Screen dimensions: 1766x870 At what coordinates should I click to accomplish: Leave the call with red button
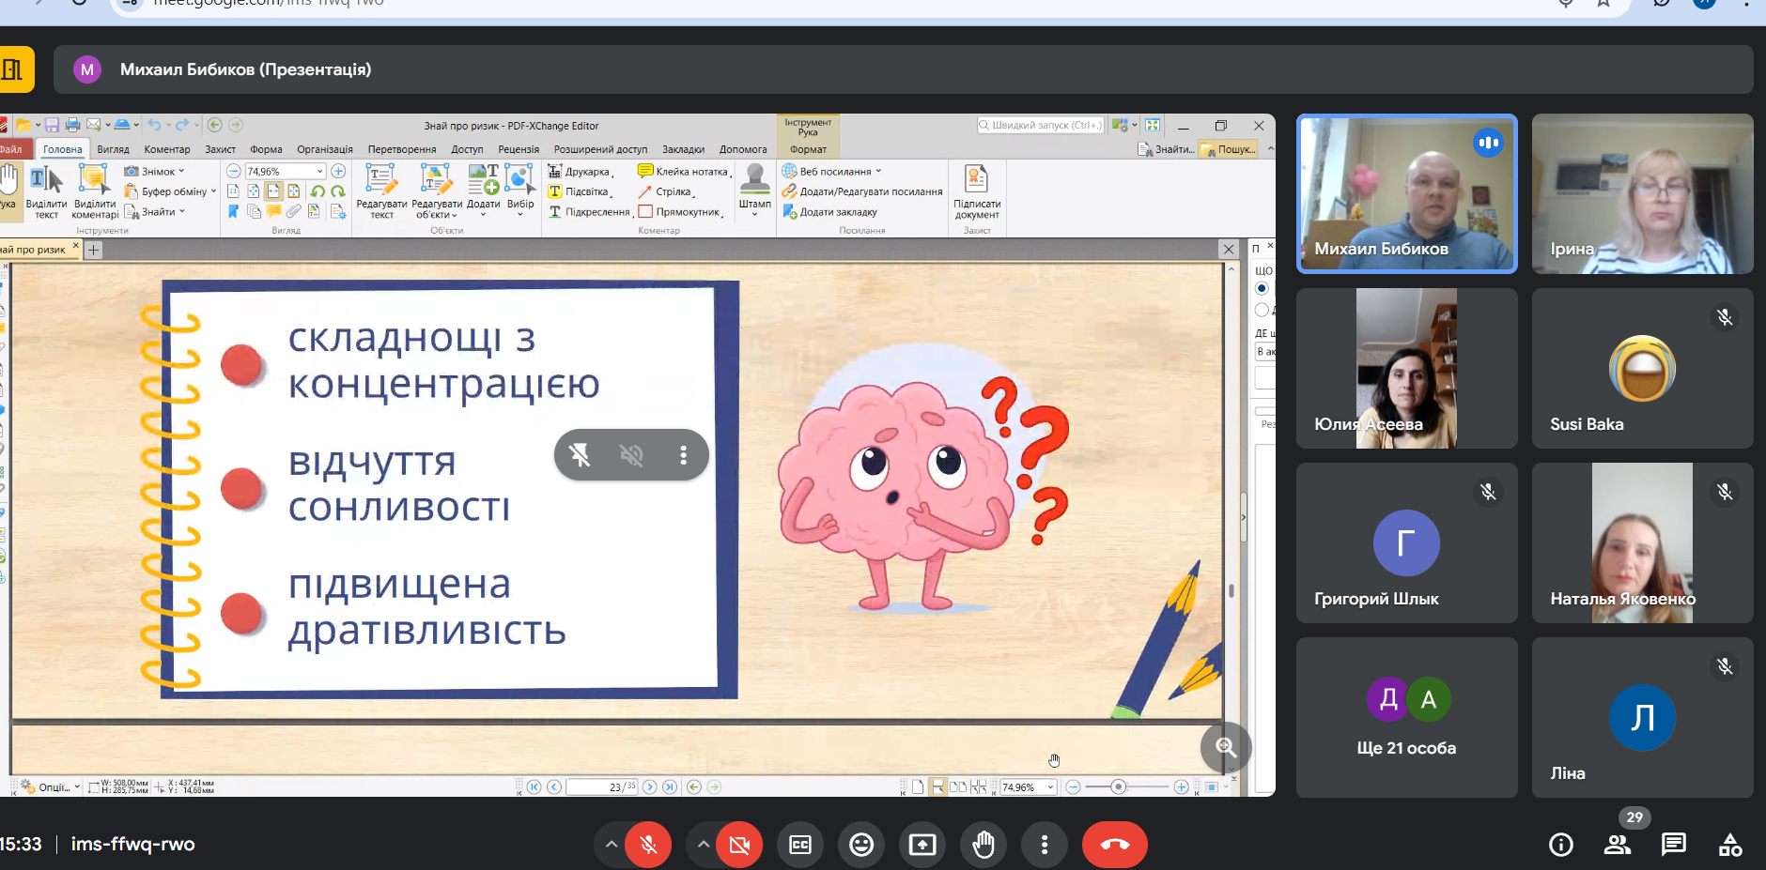tap(1114, 845)
